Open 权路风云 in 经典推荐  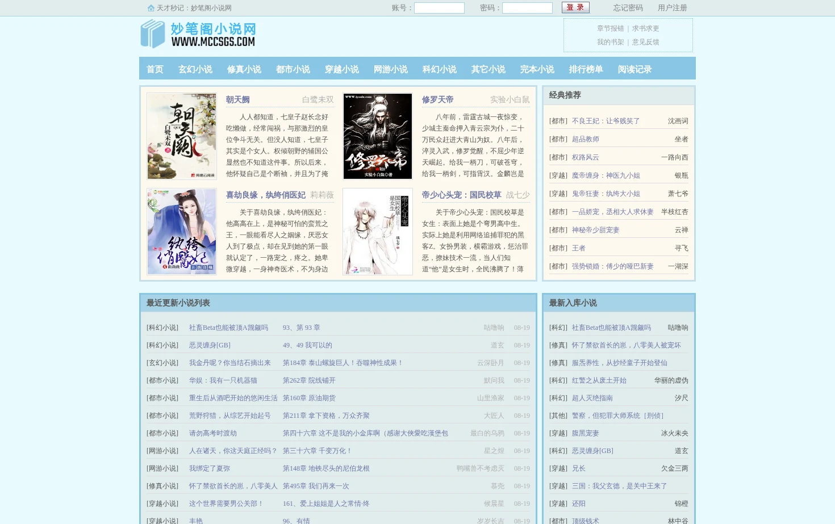point(586,157)
